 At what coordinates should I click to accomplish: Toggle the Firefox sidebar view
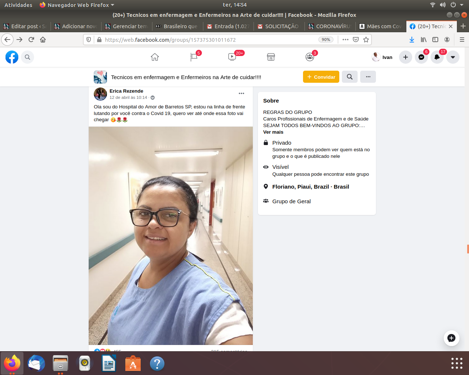[x=435, y=40]
